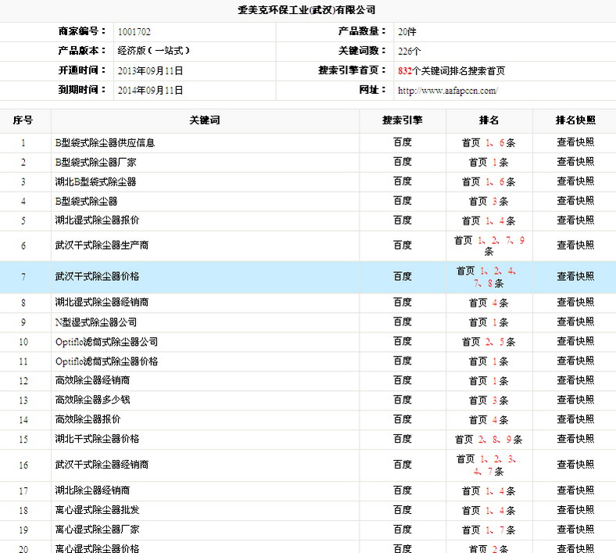View snapshot for Optiflo滤筒式除尘器公司
Image resolution: width=616 pixels, height=553 pixels.
point(575,342)
